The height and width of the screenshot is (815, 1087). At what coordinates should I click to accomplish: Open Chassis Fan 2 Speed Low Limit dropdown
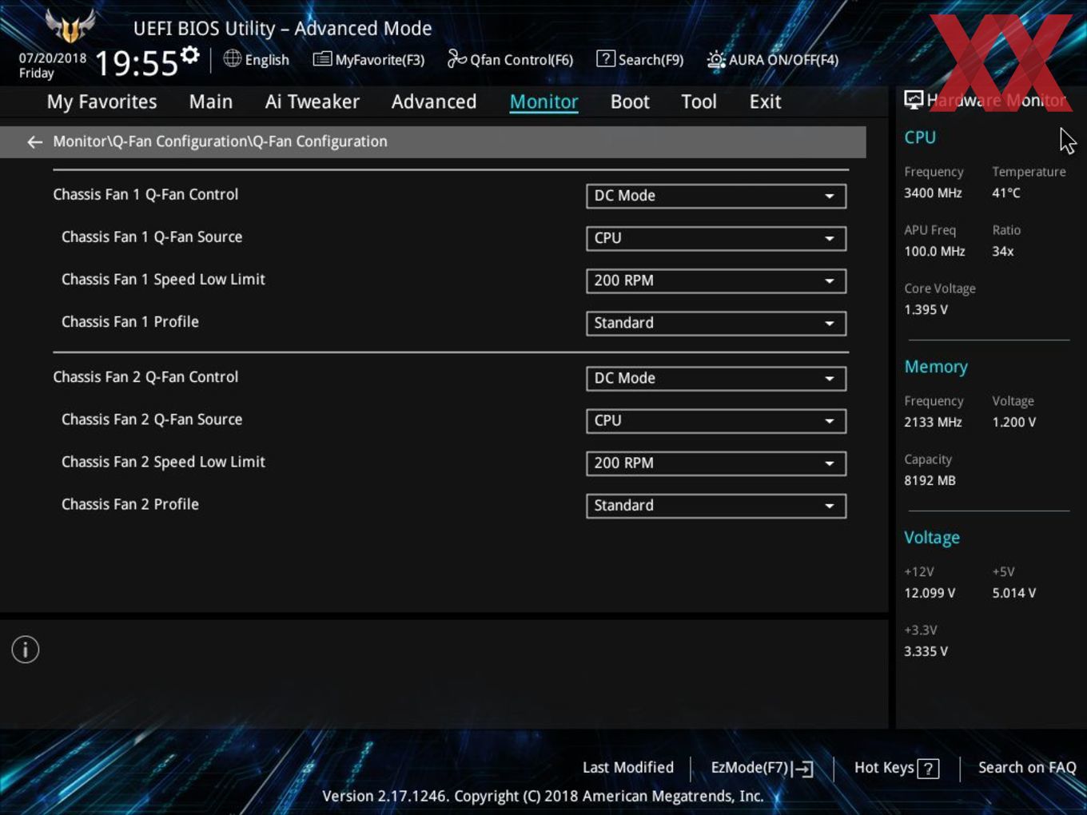(x=716, y=463)
